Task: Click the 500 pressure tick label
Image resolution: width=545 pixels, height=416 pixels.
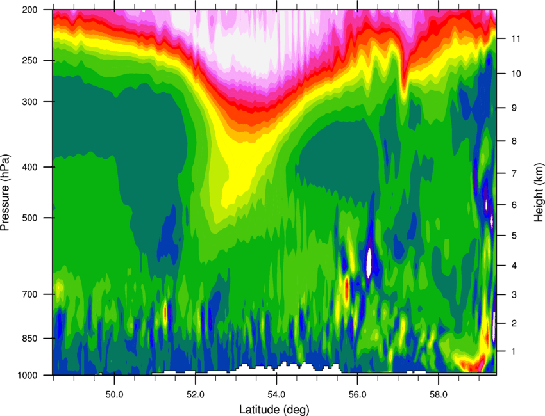Action: [x=30, y=218]
